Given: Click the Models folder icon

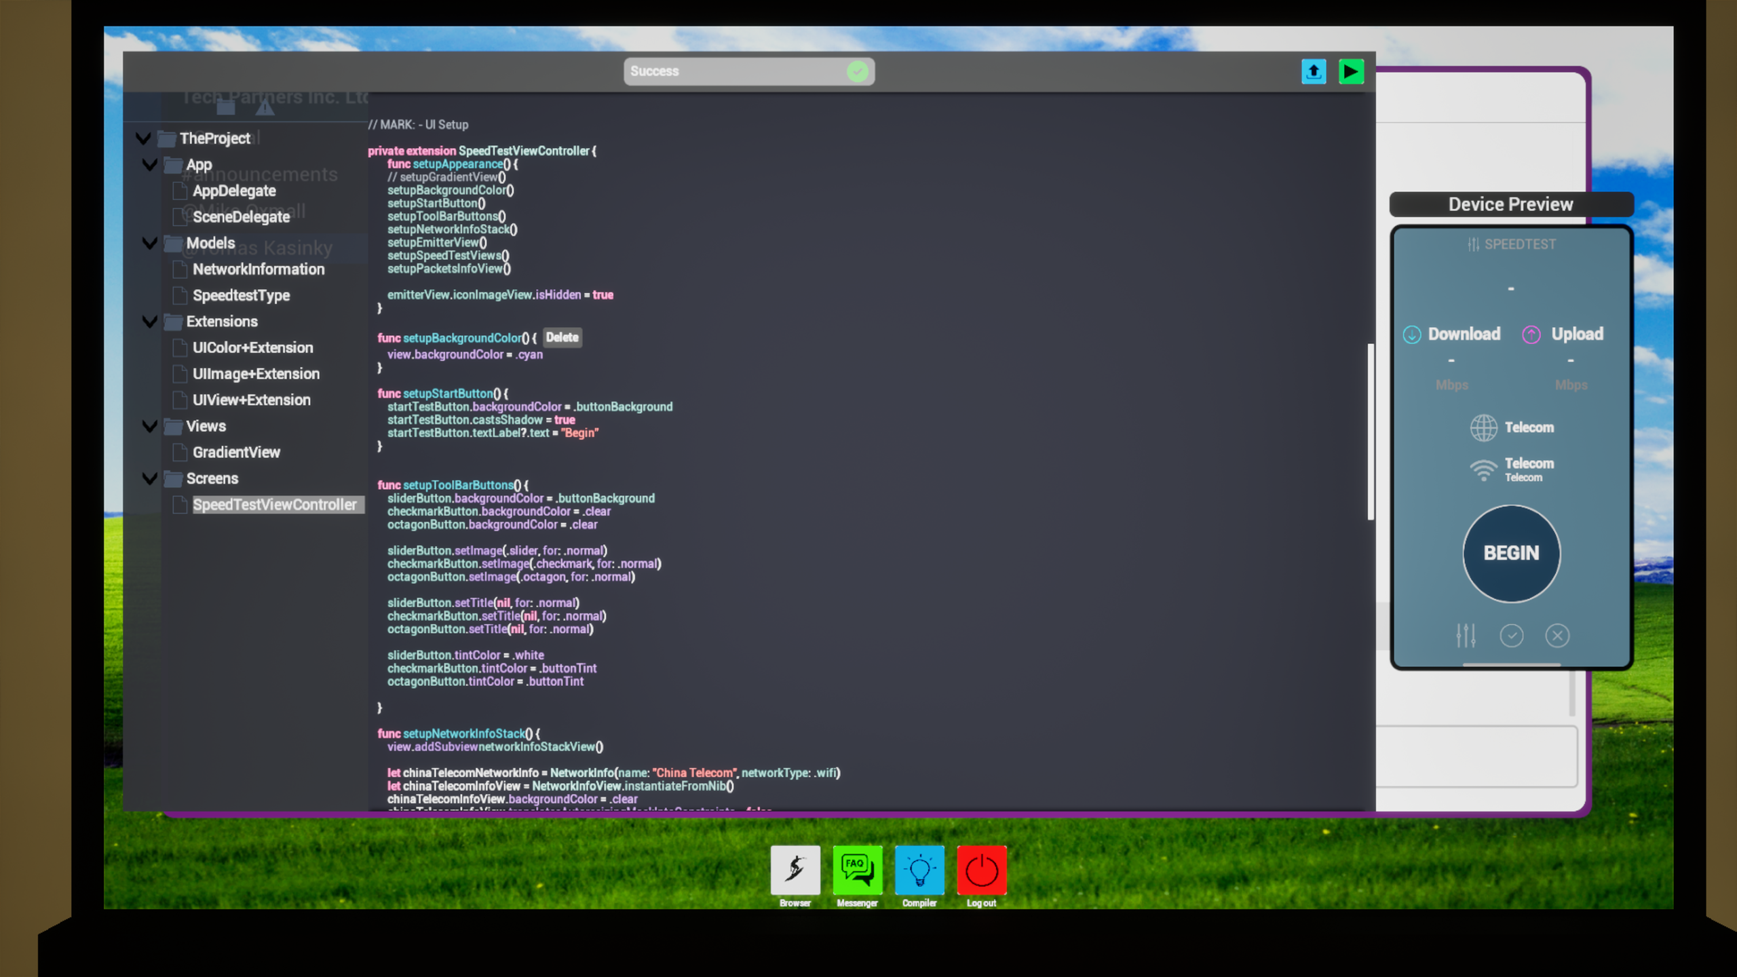Looking at the screenshot, I should coord(174,244).
